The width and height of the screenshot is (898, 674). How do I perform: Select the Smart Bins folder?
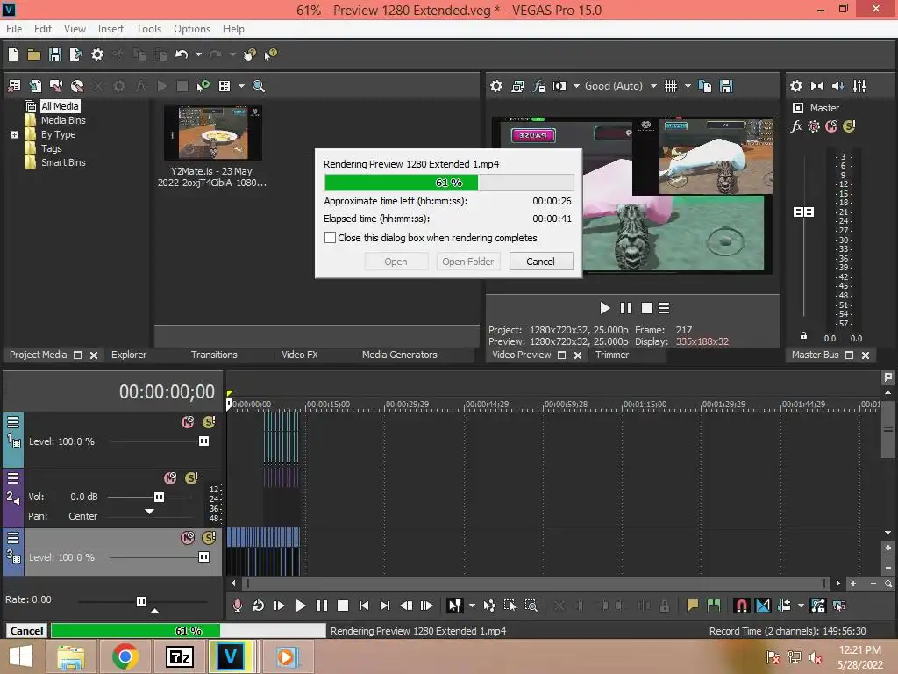tap(63, 162)
